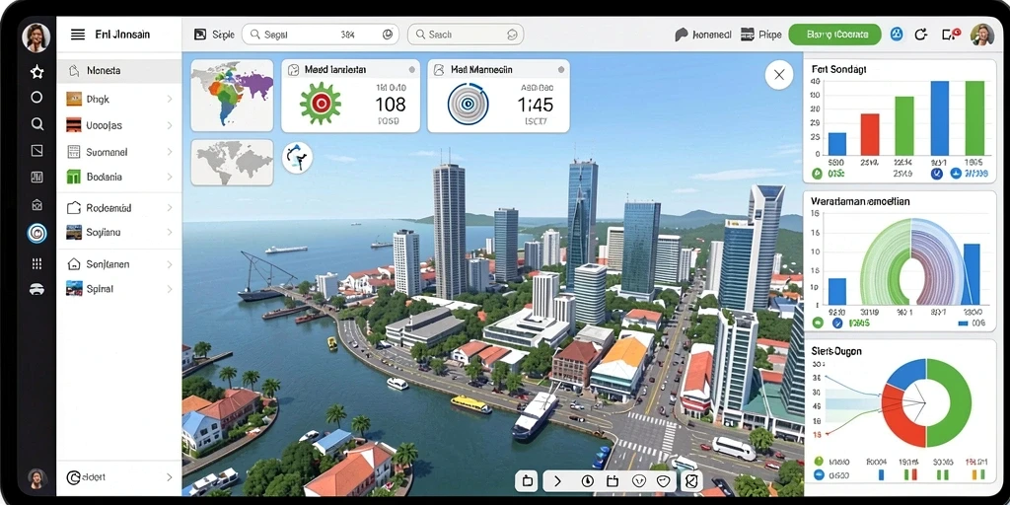This screenshot has width=1010, height=505.
Task: Click the image icon next to Siple
Action: [x=200, y=35]
